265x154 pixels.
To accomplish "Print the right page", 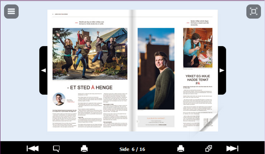I will point(181,149).
